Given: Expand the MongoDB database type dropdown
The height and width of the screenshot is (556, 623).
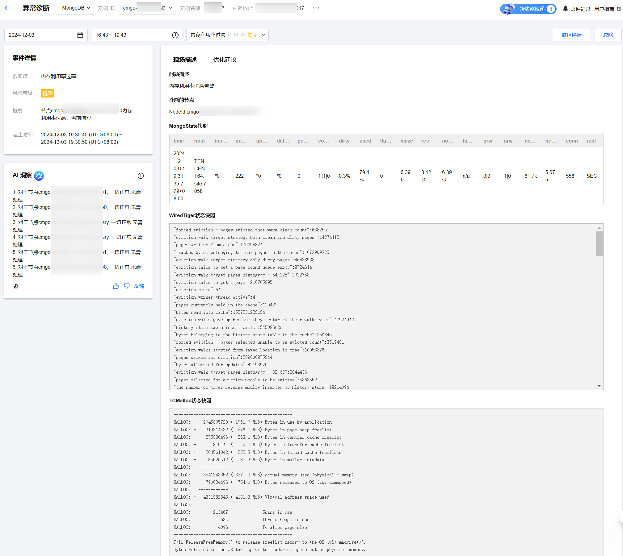Looking at the screenshot, I should click(76, 8).
